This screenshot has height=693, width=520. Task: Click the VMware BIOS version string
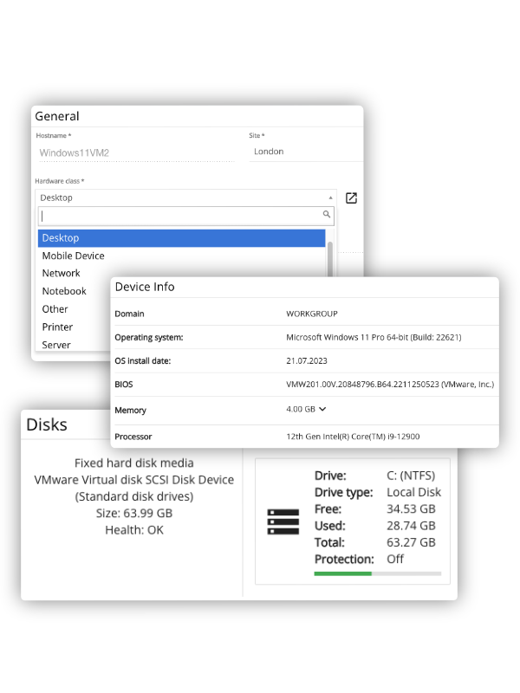pos(390,385)
